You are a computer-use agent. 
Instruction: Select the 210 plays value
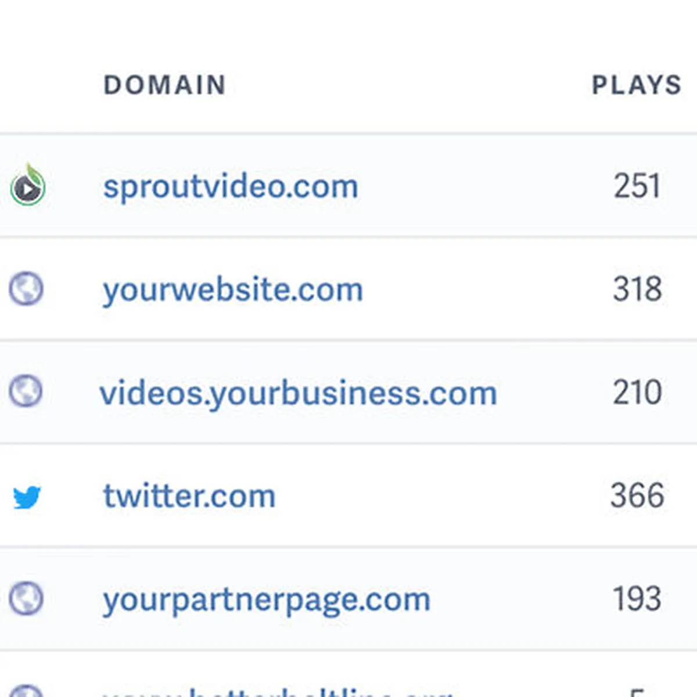pyautogui.click(x=637, y=393)
